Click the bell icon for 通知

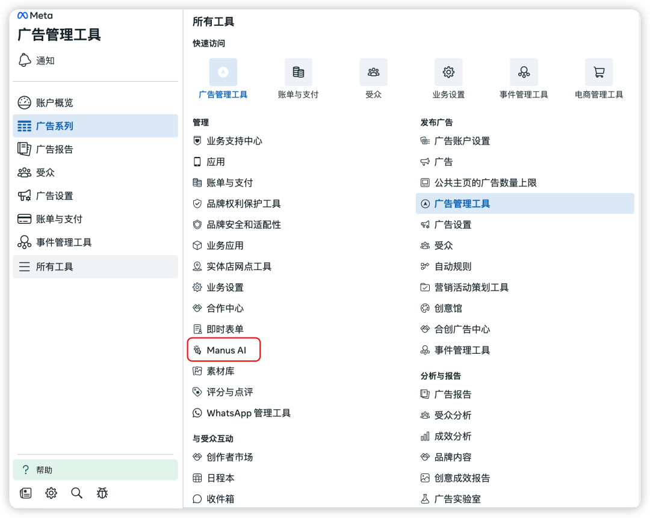pos(25,60)
